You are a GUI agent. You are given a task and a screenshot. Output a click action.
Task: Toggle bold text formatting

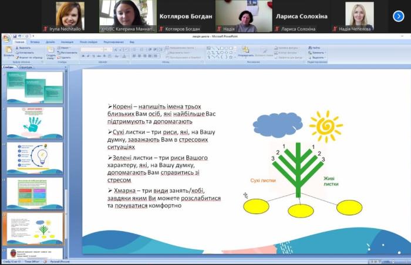tap(83, 56)
